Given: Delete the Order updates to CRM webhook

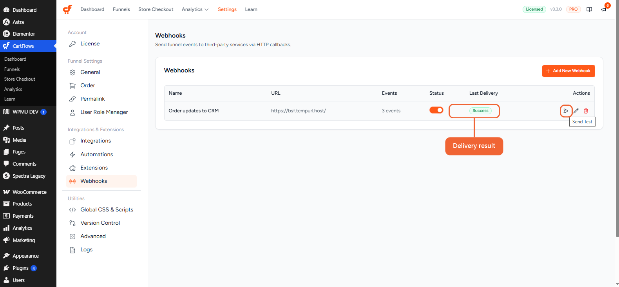Looking at the screenshot, I should click(x=586, y=111).
